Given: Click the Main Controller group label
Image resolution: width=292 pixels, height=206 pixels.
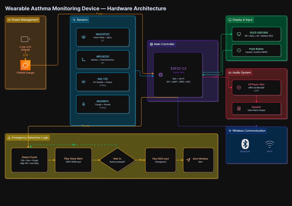Looking at the screenshot, I should click(164, 44).
